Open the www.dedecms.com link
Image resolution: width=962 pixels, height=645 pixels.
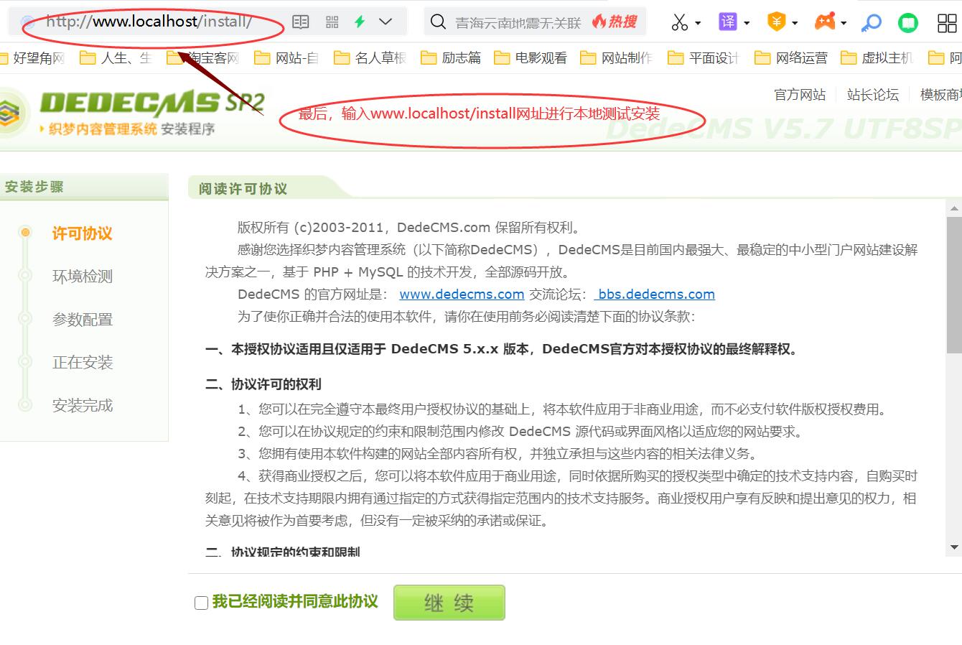click(x=462, y=294)
